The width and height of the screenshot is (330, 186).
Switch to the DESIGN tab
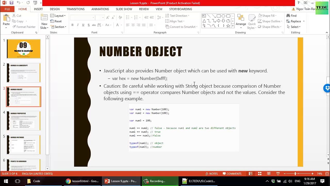pyautogui.click(x=55, y=9)
